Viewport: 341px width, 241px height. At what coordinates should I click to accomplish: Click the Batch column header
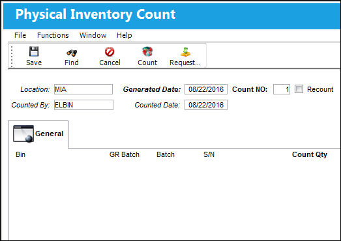pos(166,154)
